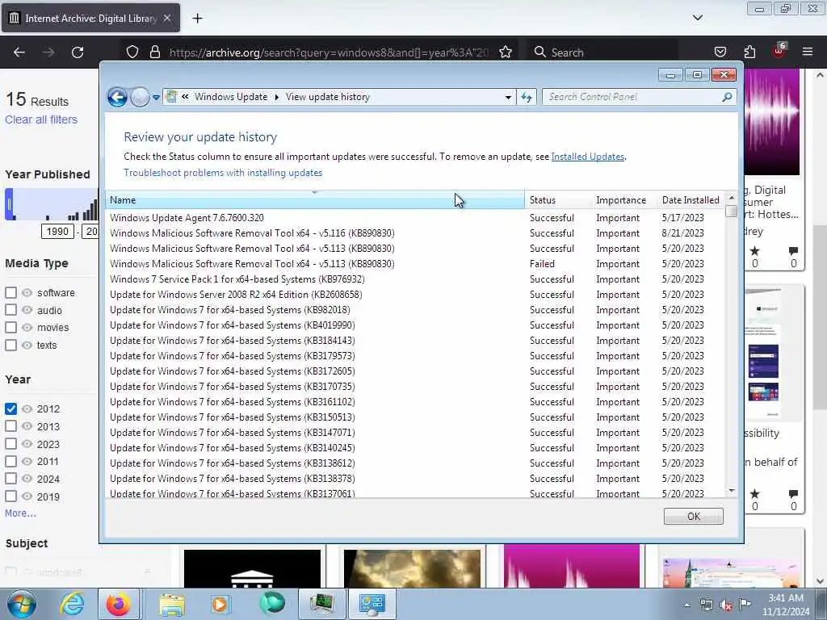Switch to Firefox in taskbar
This screenshot has height=620, width=827.
119,604
